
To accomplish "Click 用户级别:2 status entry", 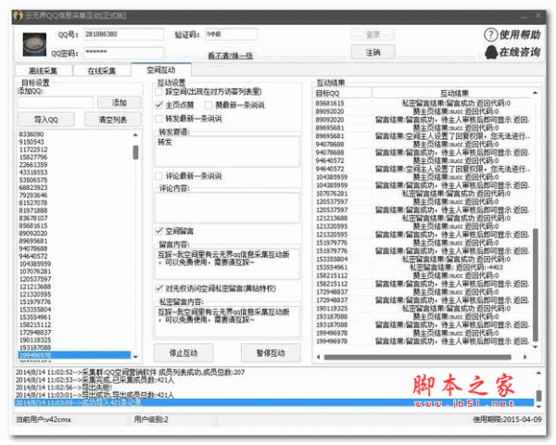I will [151, 420].
